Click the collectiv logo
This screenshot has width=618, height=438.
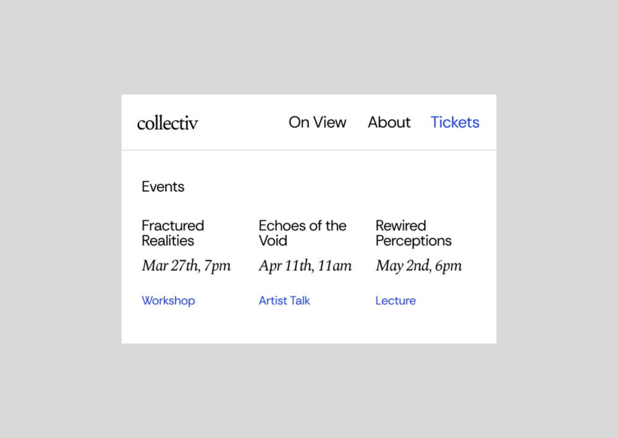coord(167,122)
